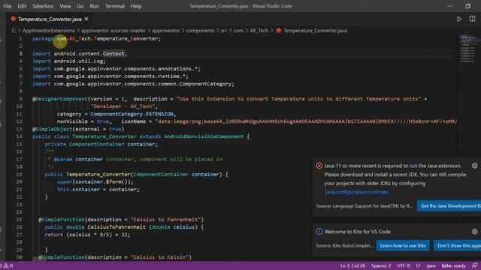The width and height of the screenshot is (481, 270).
Task: Click AndroidNonvisibleComponent in class declaration
Action: pyautogui.click(x=204, y=136)
